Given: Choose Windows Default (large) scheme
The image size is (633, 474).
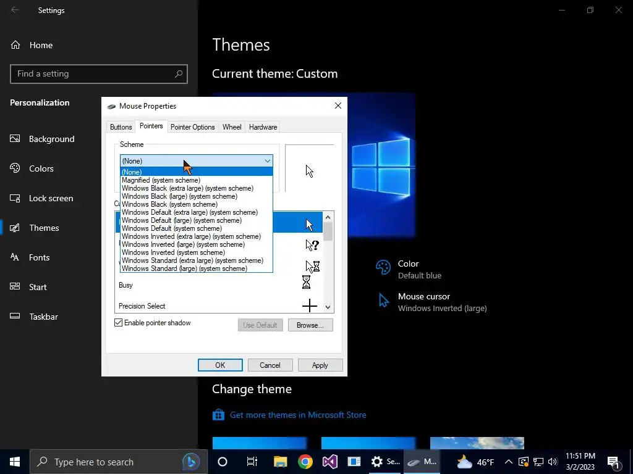Looking at the screenshot, I should click(x=197, y=220).
